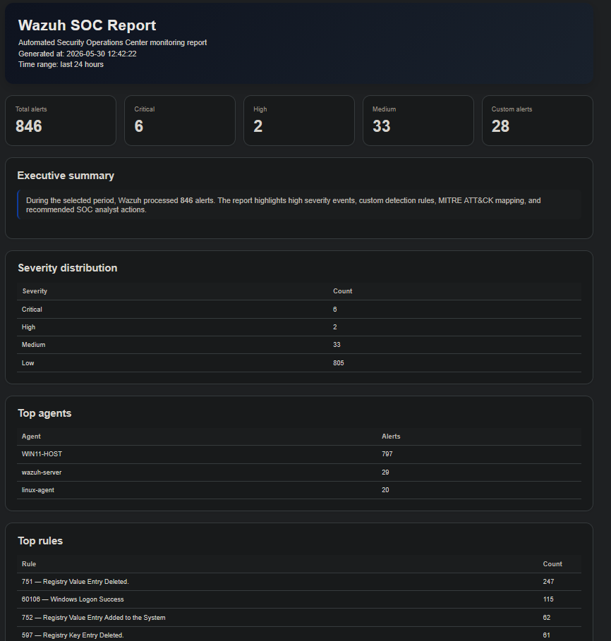Click the count 115 for rule 60106
This screenshot has height=641, width=611.
548,599
